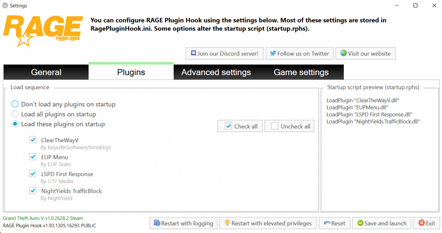
Task: Maximize the Settings window
Action: pyautogui.click(x=415, y=5)
